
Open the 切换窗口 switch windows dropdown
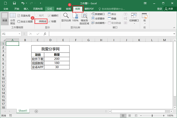tap(134, 18)
